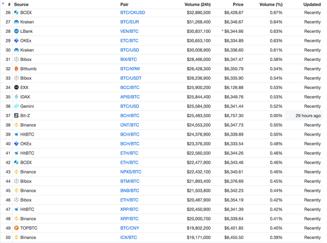
Task: Click the TOPBTC logo icon in row 49
Action: pos(16,228)
